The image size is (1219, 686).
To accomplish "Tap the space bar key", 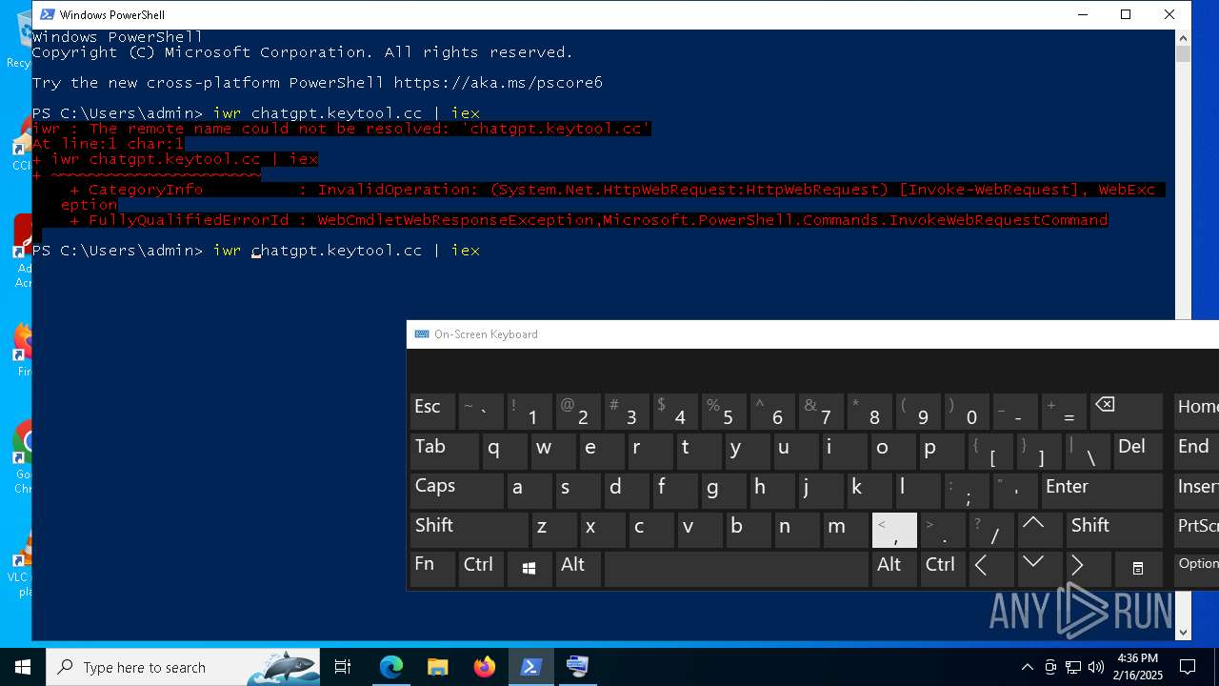I will pyautogui.click(x=736, y=568).
